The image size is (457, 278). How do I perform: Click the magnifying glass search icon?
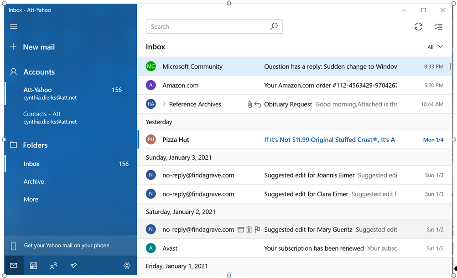pyautogui.click(x=274, y=26)
